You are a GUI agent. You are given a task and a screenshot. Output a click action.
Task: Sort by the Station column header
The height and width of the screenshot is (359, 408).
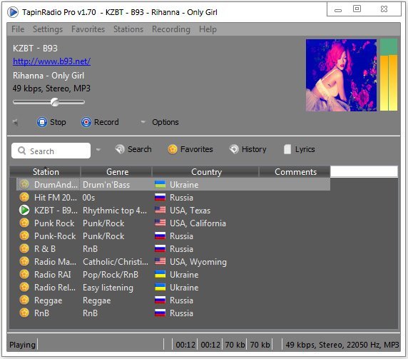(x=45, y=172)
